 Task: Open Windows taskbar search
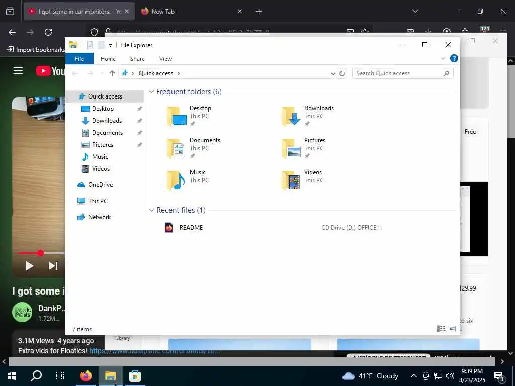coord(36,376)
